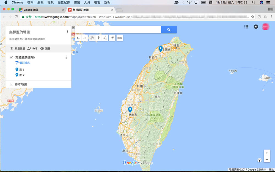Click the green 安全 secure lock indicator
Screen dimensions: 275x172
click(27, 17)
